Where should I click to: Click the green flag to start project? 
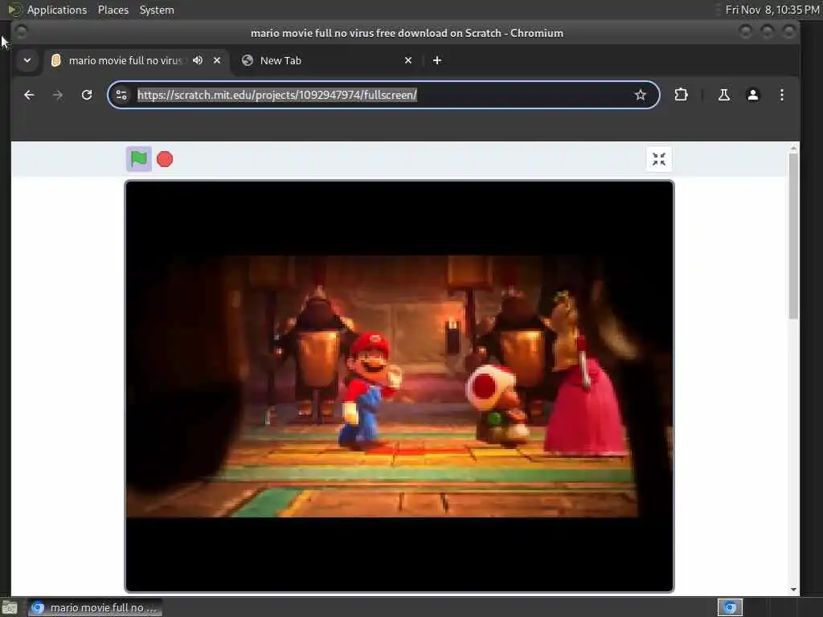(x=138, y=159)
